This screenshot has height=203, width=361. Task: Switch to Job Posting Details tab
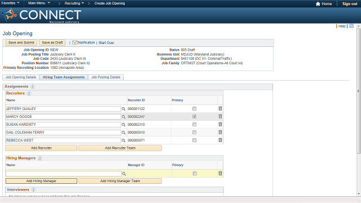(x=105, y=77)
